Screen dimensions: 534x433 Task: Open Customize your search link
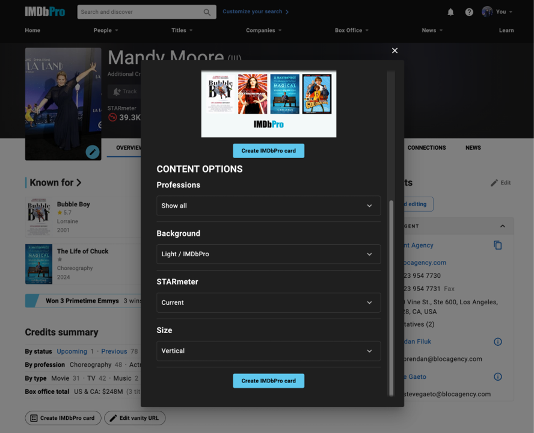click(x=256, y=11)
